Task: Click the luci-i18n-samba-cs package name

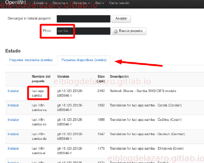Action: pos(39,122)
